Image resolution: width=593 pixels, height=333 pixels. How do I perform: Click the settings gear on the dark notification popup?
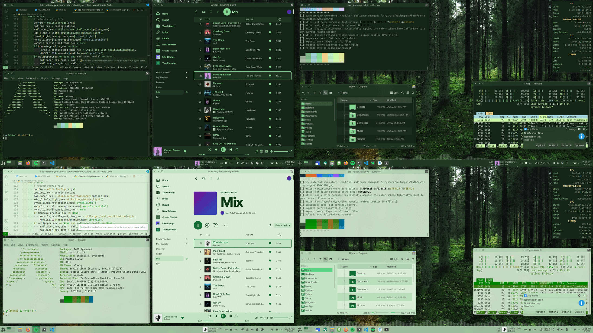579,129
